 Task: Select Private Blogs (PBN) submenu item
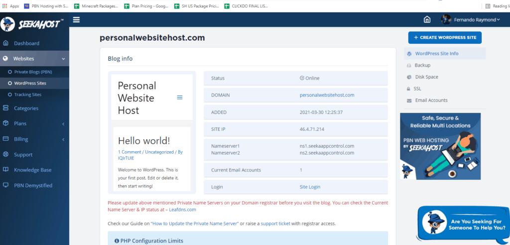(33, 72)
